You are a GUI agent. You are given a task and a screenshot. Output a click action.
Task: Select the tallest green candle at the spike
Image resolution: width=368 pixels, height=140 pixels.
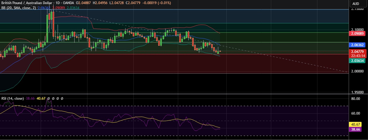48,29
